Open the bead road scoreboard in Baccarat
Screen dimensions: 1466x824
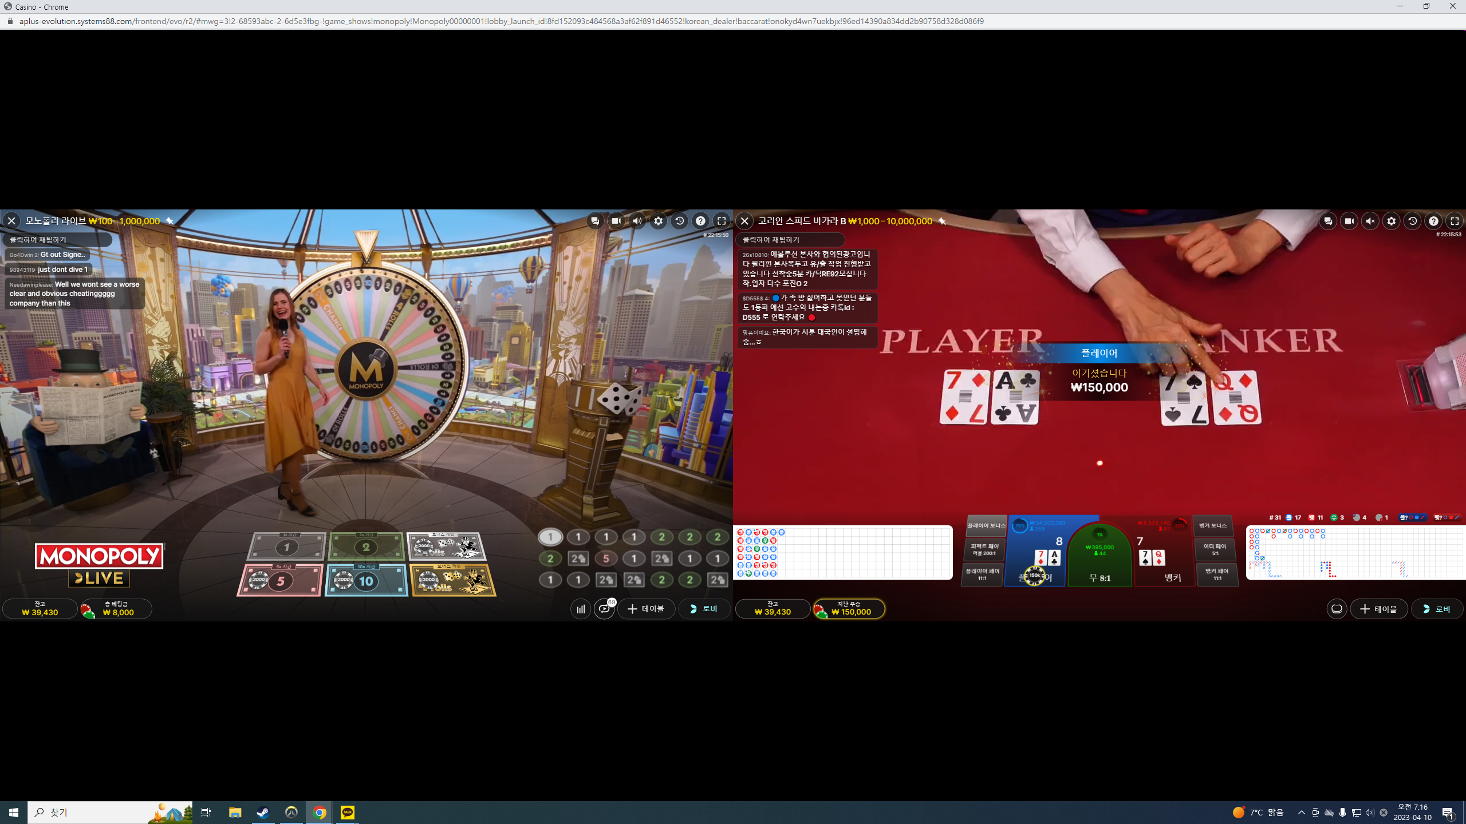pyautogui.click(x=843, y=552)
